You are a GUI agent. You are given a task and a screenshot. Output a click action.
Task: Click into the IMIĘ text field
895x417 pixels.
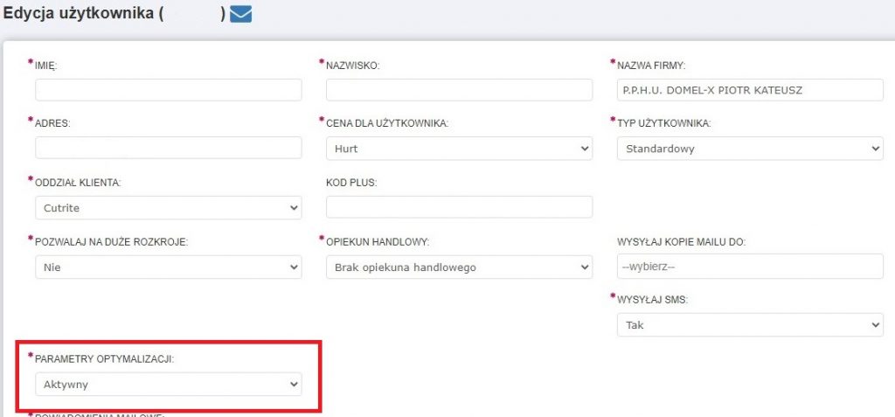coord(168,90)
